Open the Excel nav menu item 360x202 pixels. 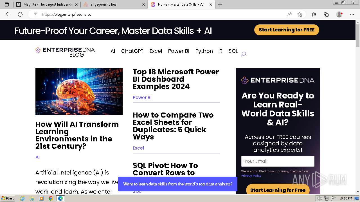(x=156, y=51)
